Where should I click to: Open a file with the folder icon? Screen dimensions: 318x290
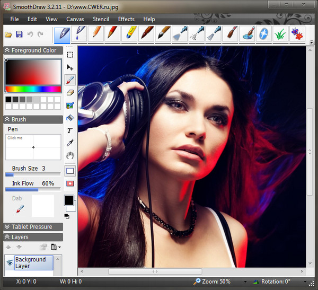click(x=8, y=34)
